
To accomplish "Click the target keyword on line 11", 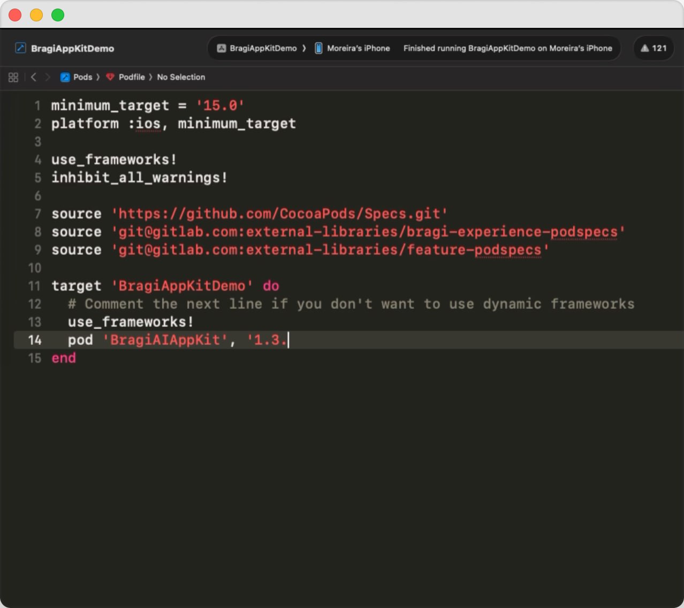I will (77, 286).
